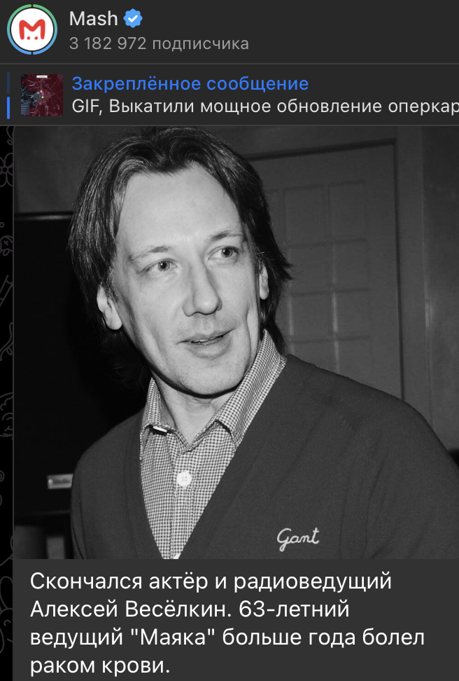459x681 pixels.
Task: Click the Gant logo on the sweater
Action: 298,537
